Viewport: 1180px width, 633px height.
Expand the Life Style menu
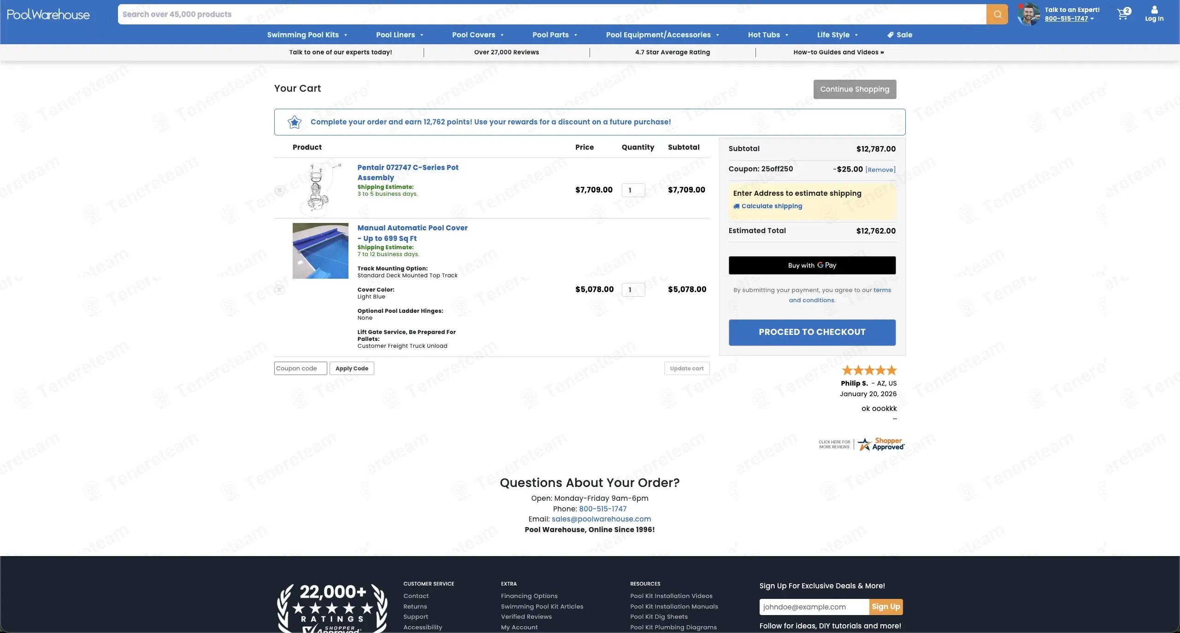tap(837, 35)
